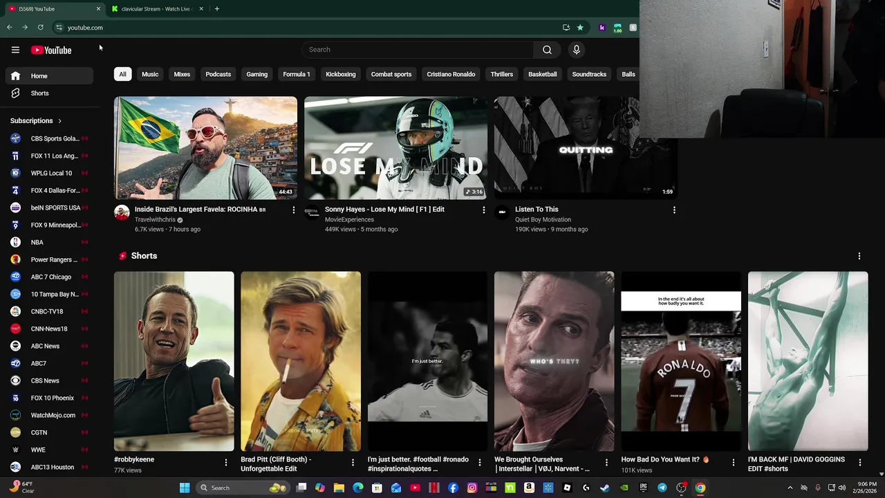Click the search magnifier button
Image resolution: width=885 pixels, height=498 pixels.
tap(547, 50)
